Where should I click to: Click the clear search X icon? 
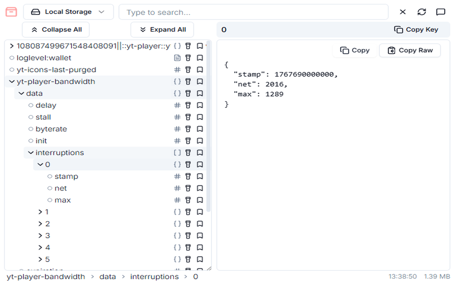[403, 12]
